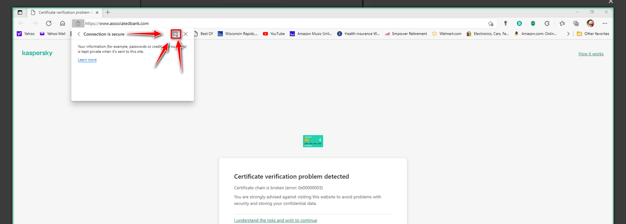This screenshot has width=626, height=224.
Task: Open the Health insurance bookmark
Action: point(358,34)
